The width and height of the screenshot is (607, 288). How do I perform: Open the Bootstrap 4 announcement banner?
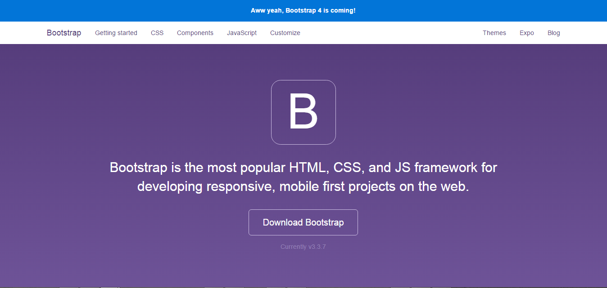303,10
